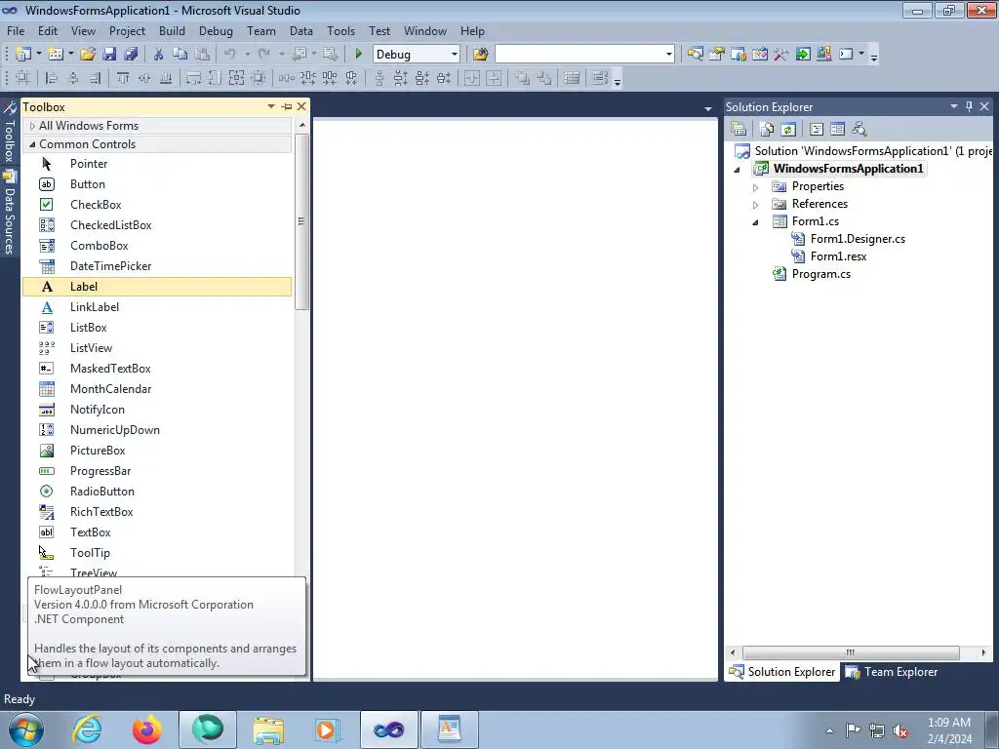999x749 pixels.
Task: Expand the References node in Solution Explorer
Action: pos(756,205)
